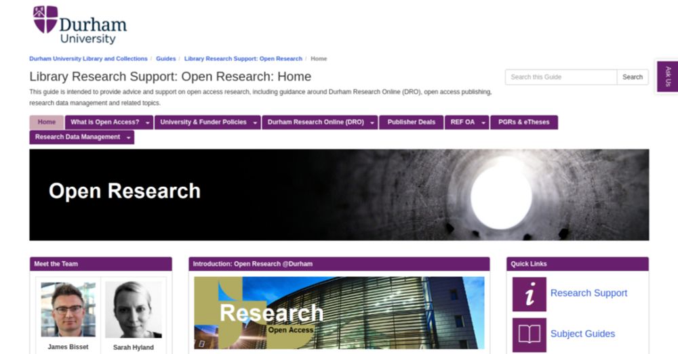
Task: Click the Sarah Hyland name text
Action: (x=133, y=347)
